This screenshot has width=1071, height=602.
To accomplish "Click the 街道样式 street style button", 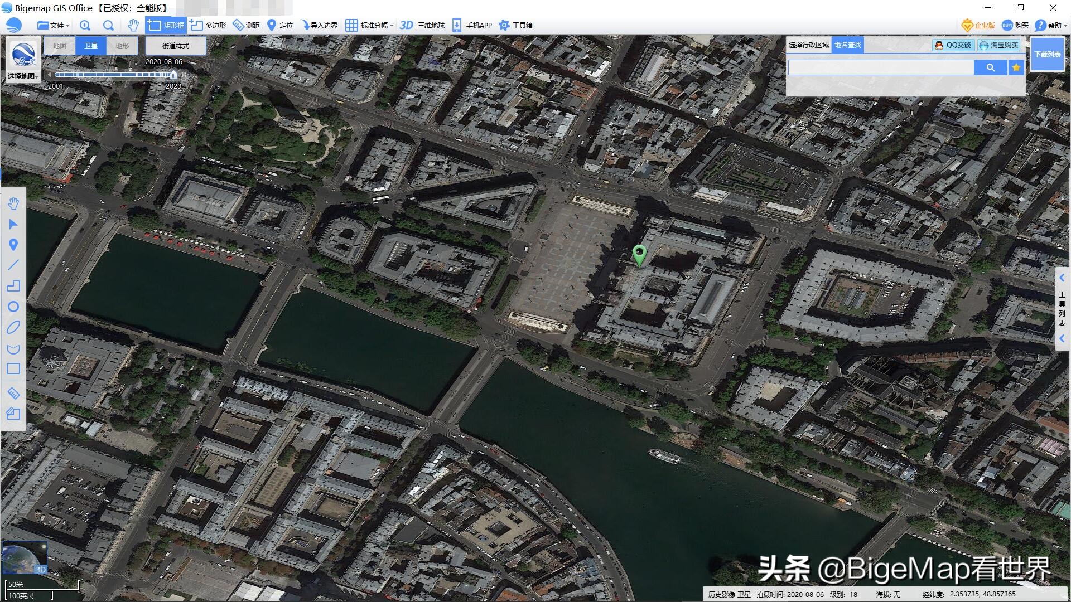I will [176, 46].
